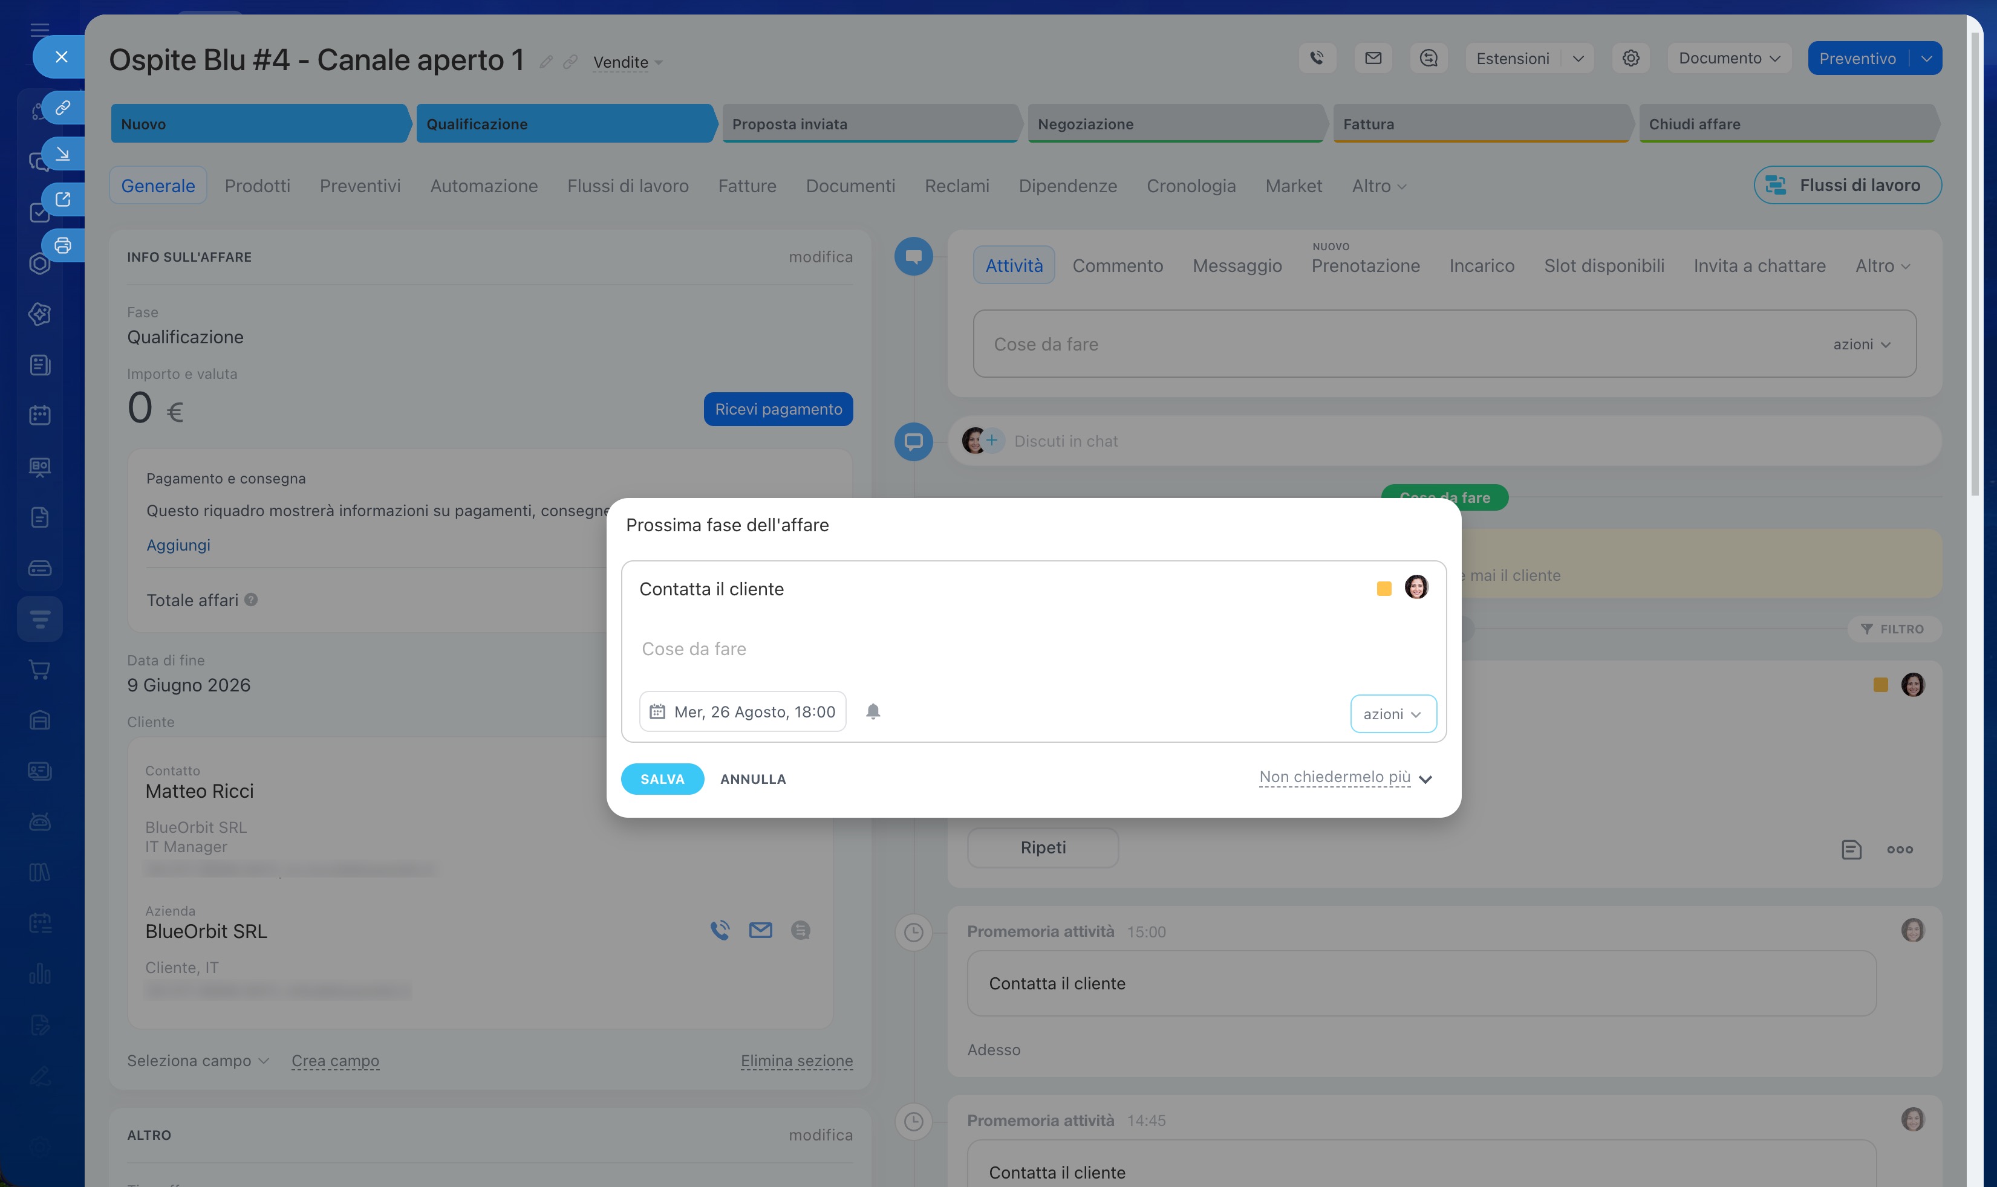This screenshot has height=1187, width=1997.
Task: Open Estensioni dropdown arrow
Action: 1578,57
